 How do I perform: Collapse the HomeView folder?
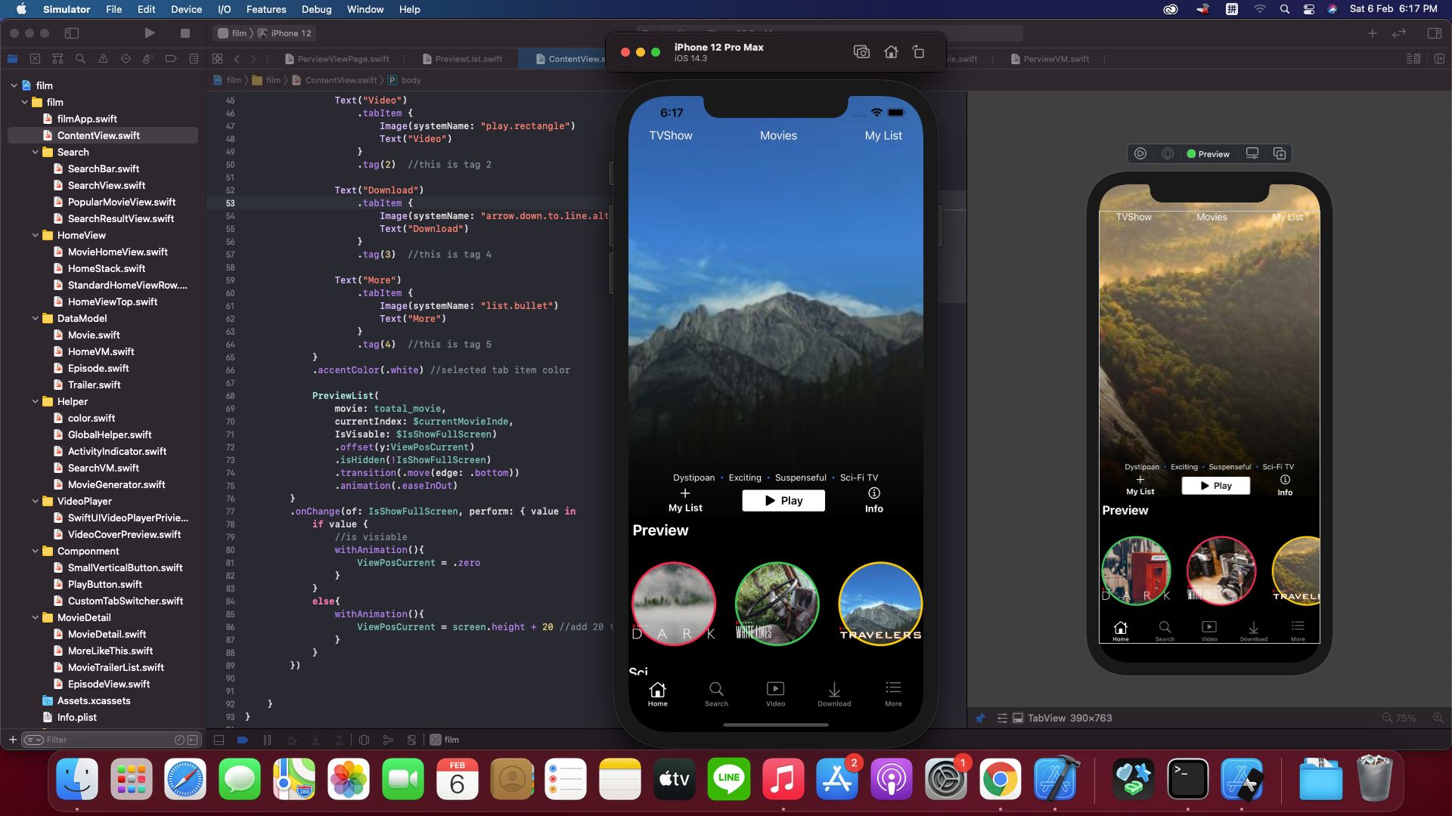click(36, 236)
